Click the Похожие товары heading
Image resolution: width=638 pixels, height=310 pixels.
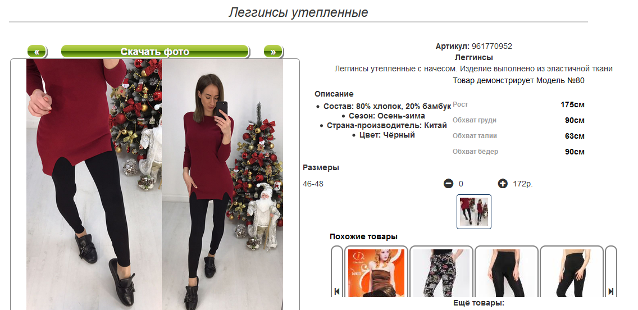click(363, 237)
